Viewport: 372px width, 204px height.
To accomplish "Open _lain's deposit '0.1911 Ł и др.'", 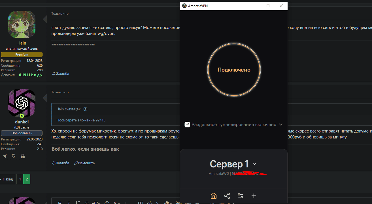I will (31, 75).
